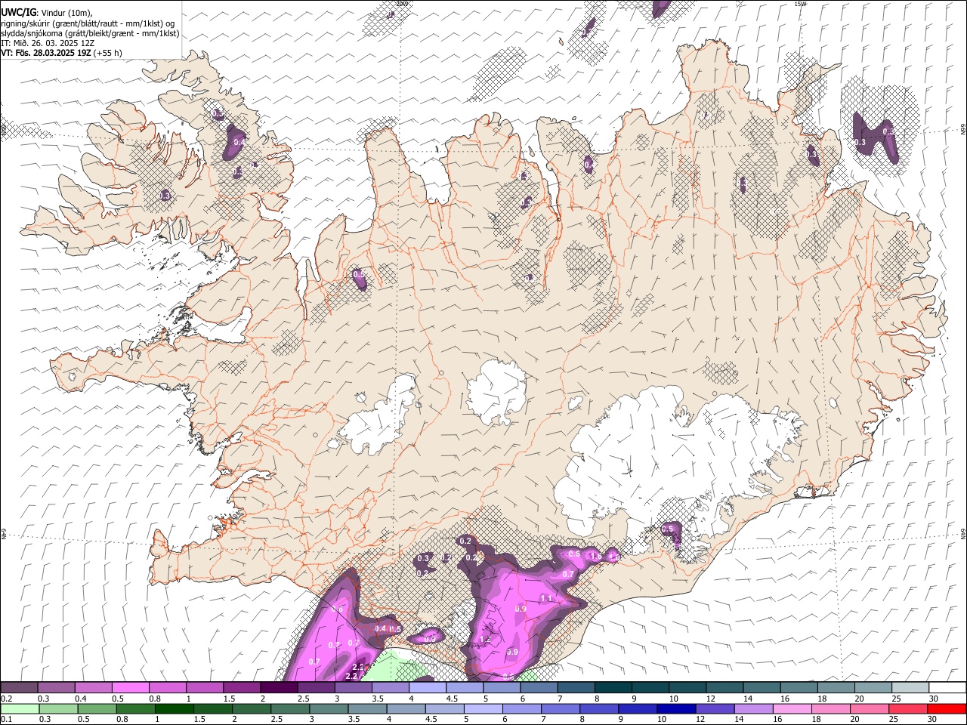Select the 'Vindur (10m)' text in the header
The height and width of the screenshot is (725, 967).
65,13
